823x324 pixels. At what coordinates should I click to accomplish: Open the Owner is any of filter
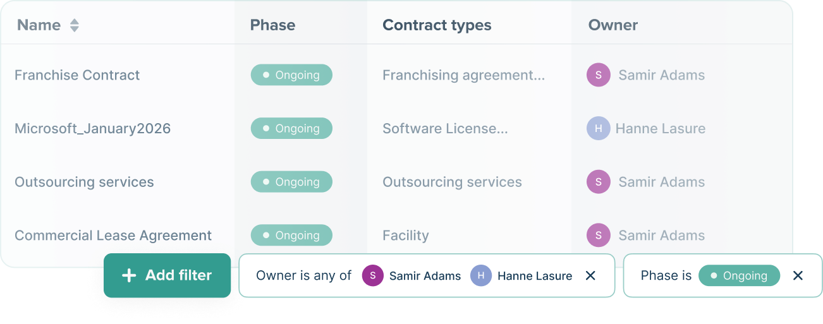pyautogui.click(x=303, y=275)
